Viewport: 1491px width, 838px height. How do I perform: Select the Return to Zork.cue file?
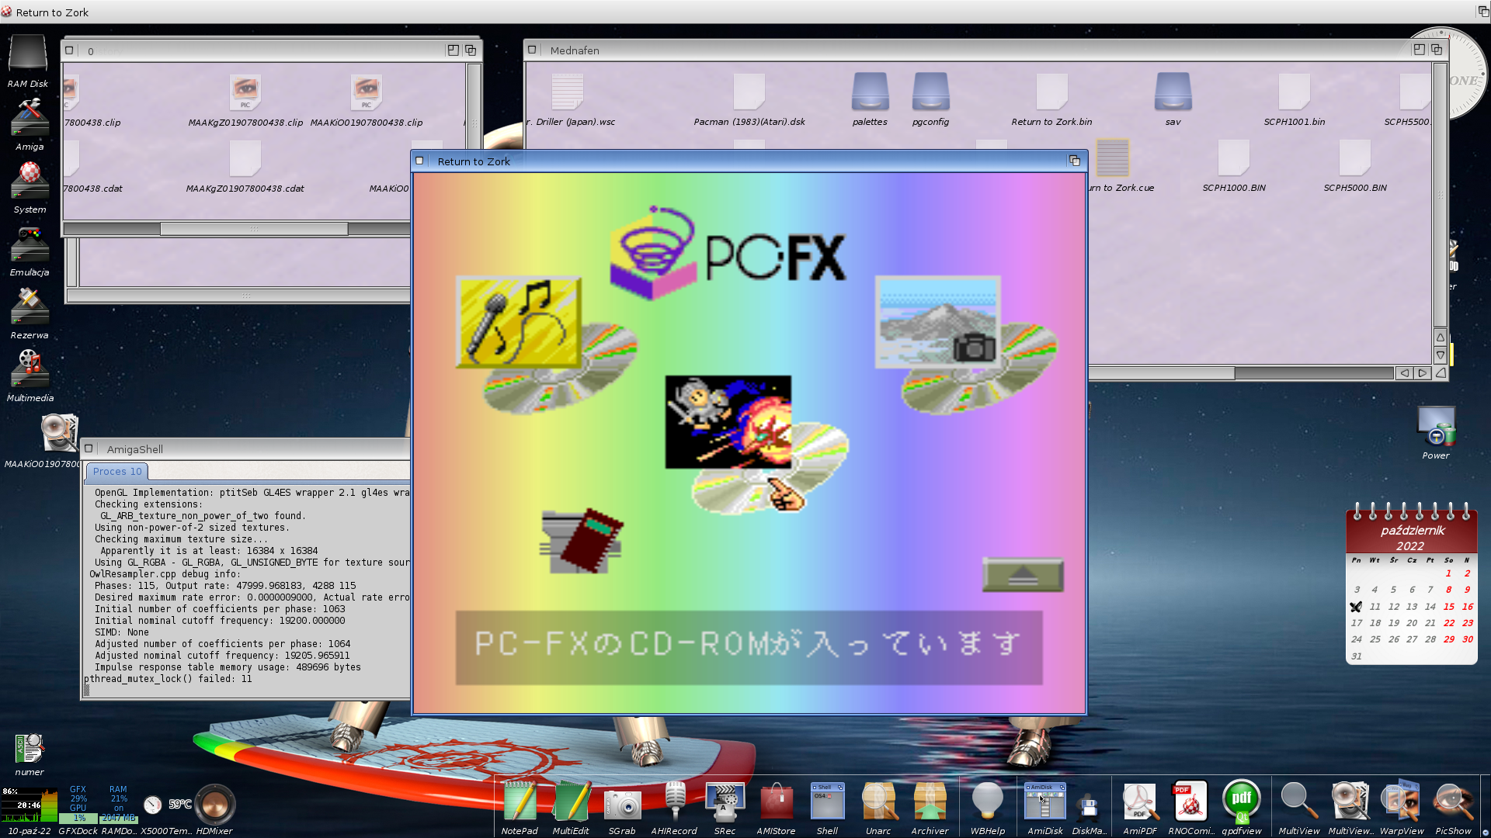1114,165
